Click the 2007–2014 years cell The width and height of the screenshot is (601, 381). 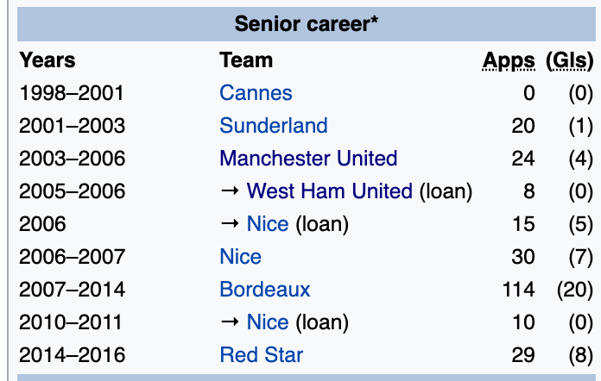pyautogui.click(x=72, y=290)
